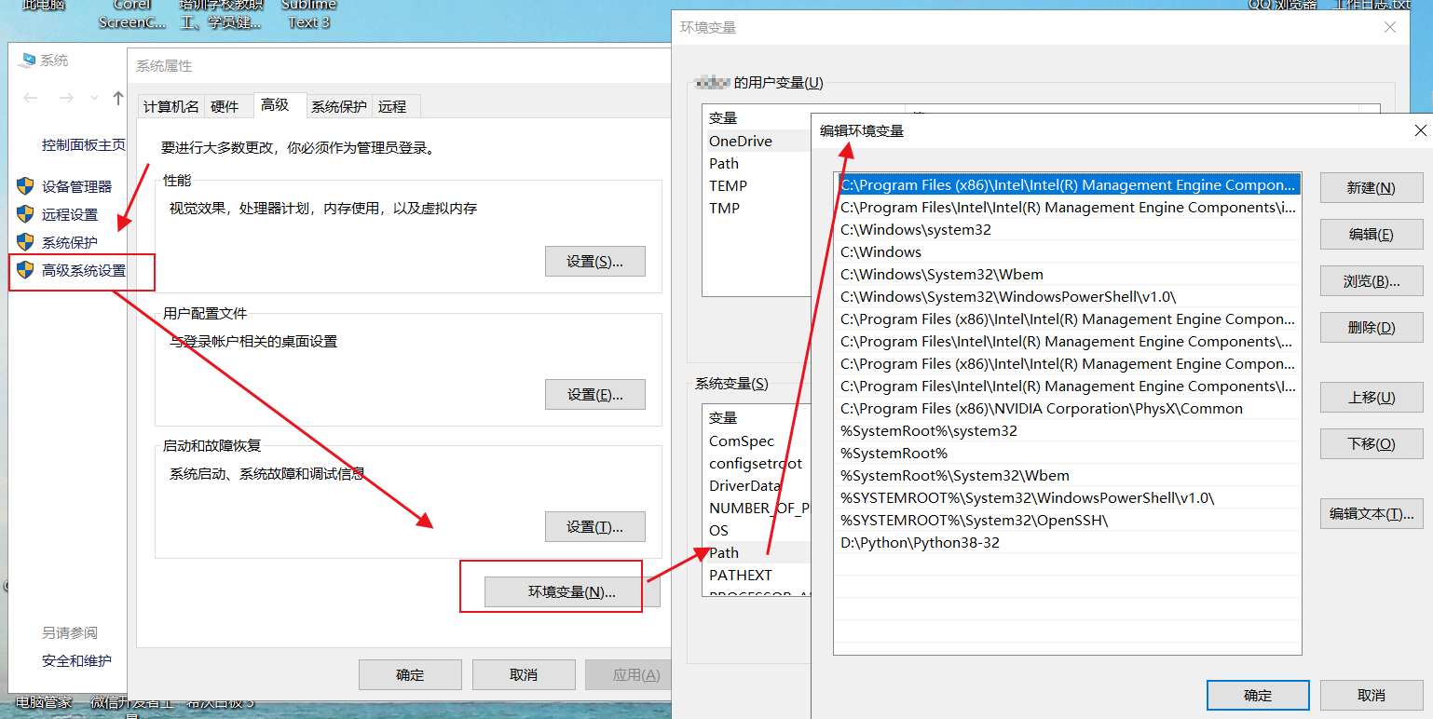Click 确定 in 编辑环境变量 dialog

[1258, 695]
